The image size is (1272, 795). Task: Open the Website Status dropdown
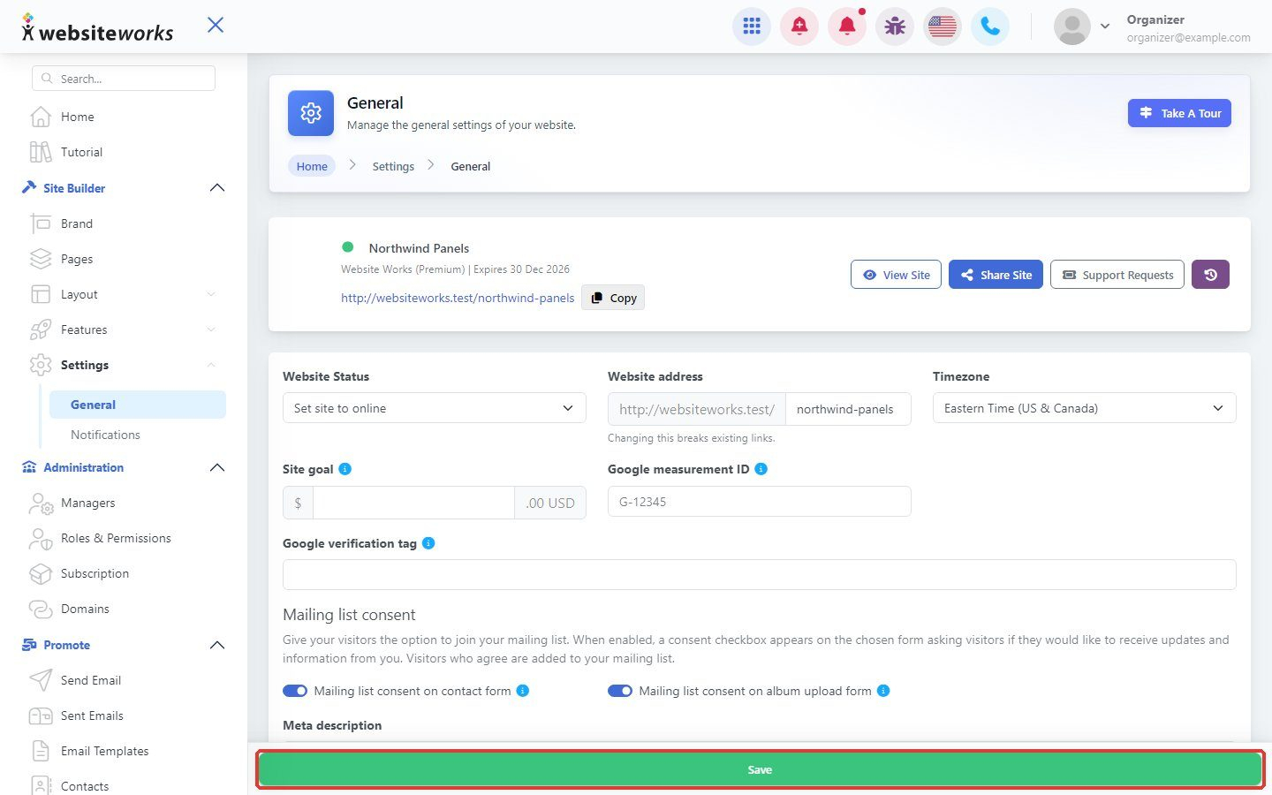(x=435, y=408)
